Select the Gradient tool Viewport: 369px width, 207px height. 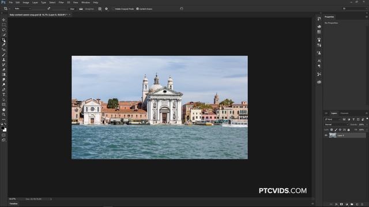click(3, 75)
